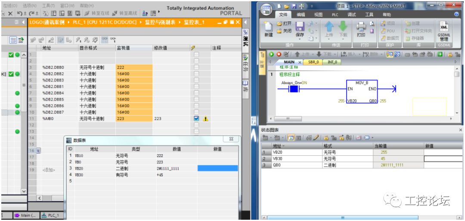Open the PLC ribbon tab
The image size is (465, 221).
click(x=335, y=14)
